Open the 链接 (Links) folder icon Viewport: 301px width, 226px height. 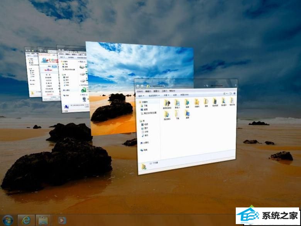(187, 104)
